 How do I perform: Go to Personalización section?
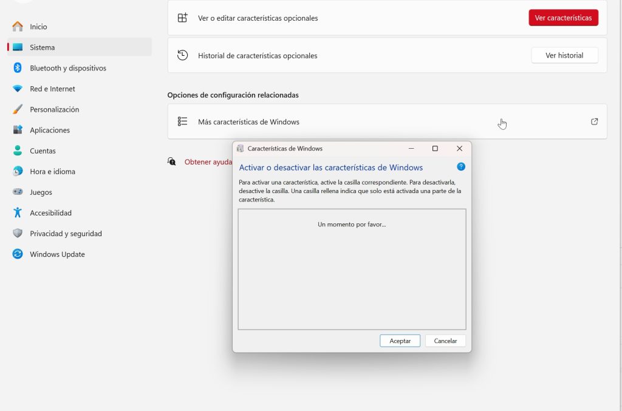tap(80, 109)
